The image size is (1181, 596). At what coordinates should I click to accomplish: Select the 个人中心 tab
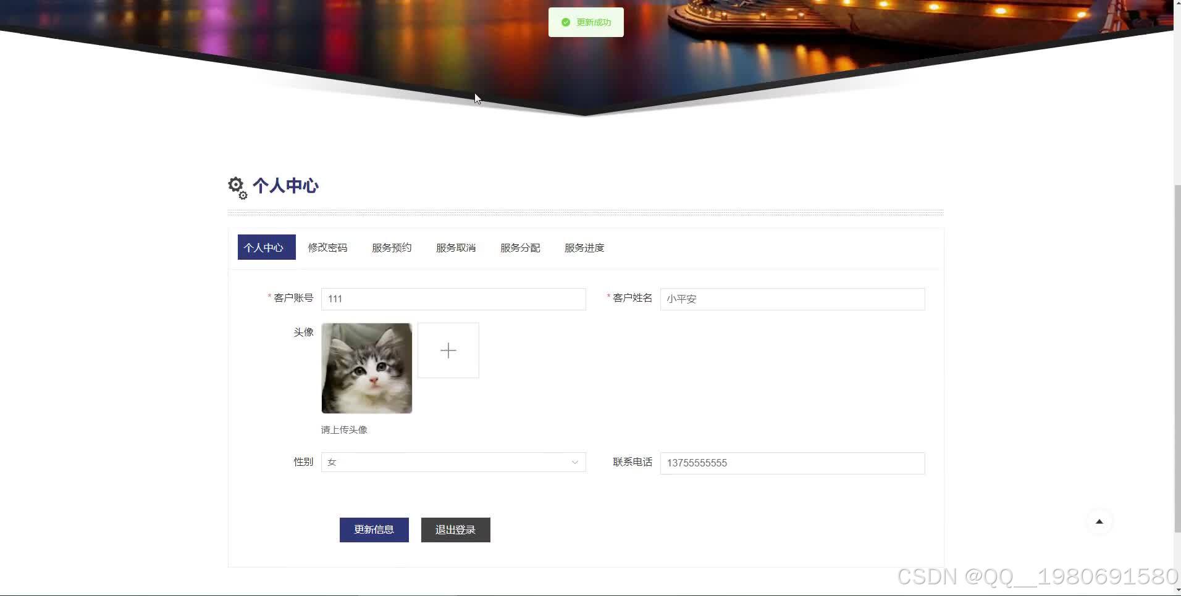[266, 247]
